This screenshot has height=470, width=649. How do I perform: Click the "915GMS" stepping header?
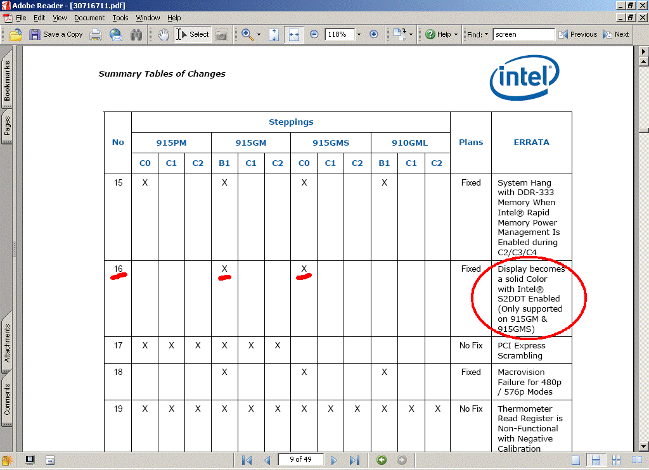(331, 143)
